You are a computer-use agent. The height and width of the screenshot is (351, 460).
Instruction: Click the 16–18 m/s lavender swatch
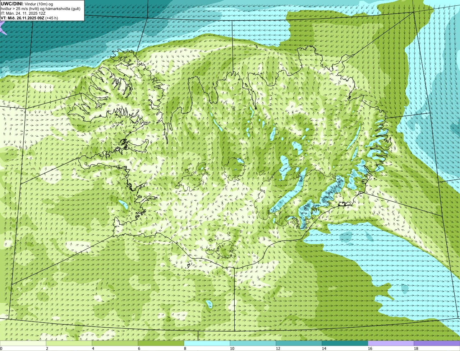pyautogui.click(x=391, y=343)
